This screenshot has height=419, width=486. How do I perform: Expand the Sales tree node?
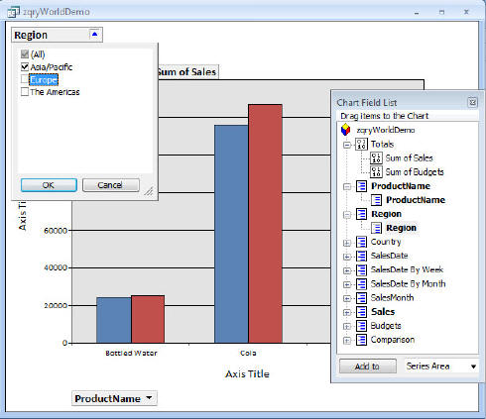[x=347, y=312]
